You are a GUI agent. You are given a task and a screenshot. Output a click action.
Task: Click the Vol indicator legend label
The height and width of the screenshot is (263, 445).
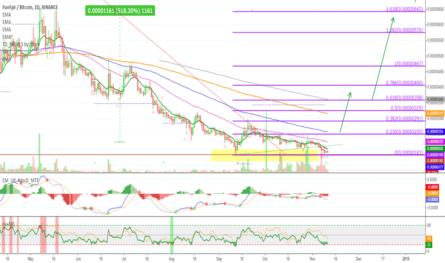(6, 52)
